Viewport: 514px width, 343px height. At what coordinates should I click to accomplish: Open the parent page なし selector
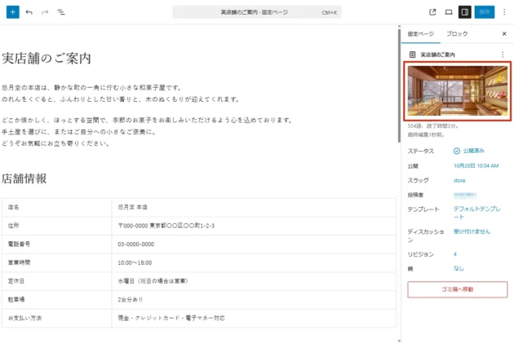click(459, 268)
